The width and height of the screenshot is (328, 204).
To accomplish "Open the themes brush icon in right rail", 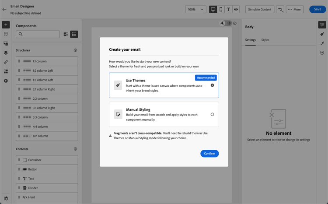I will pyautogui.click(x=322, y=34).
